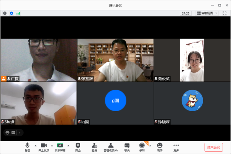231x154 pixels.
Task: Expand audio options arrow beside mute
Action: pos(36,146)
